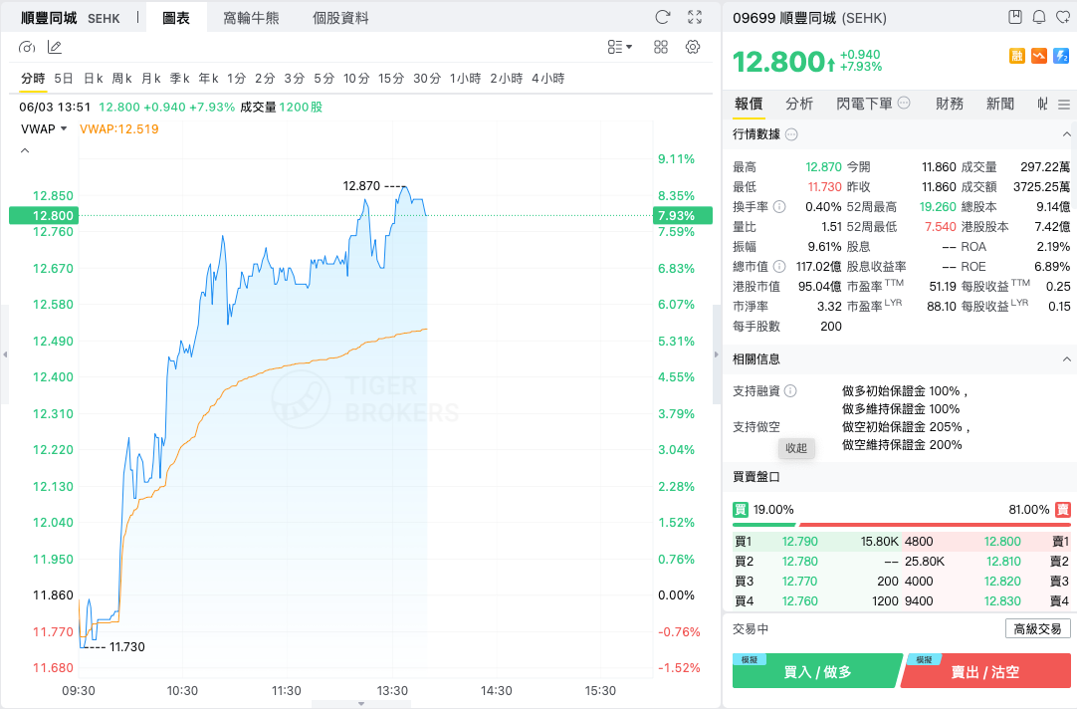The height and width of the screenshot is (709, 1077).
Task: Select the 月k timeframe
Action: point(151,79)
